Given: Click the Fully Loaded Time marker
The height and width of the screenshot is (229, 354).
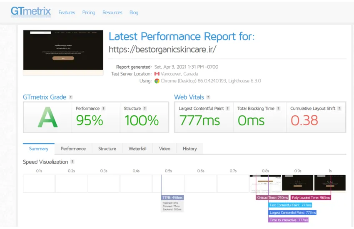Looking at the screenshot, I should click(x=311, y=198).
